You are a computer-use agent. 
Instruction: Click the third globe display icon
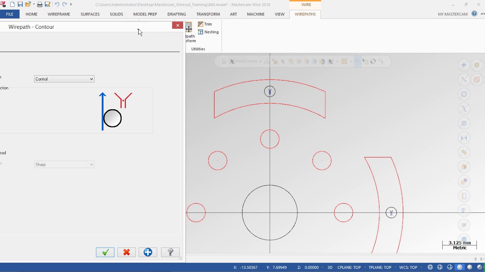(450, 267)
